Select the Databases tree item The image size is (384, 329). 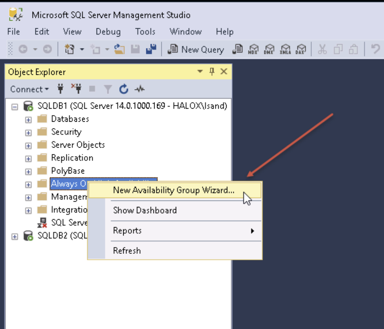[70, 119]
